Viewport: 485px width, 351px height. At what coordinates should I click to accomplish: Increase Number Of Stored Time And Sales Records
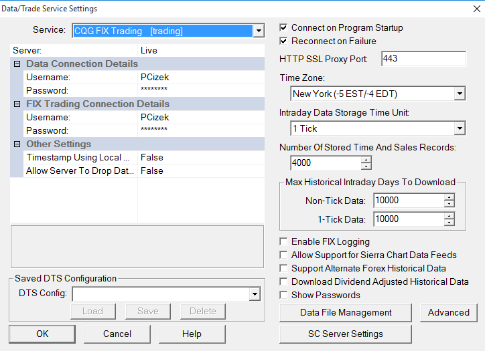(366, 159)
